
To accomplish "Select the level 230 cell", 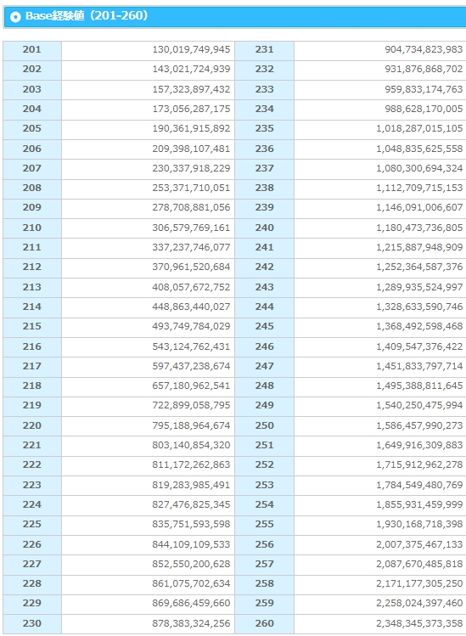I will 32,623.
